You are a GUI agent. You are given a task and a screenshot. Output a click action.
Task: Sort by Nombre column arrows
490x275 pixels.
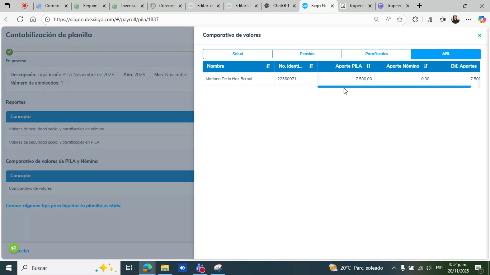[268, 66]
